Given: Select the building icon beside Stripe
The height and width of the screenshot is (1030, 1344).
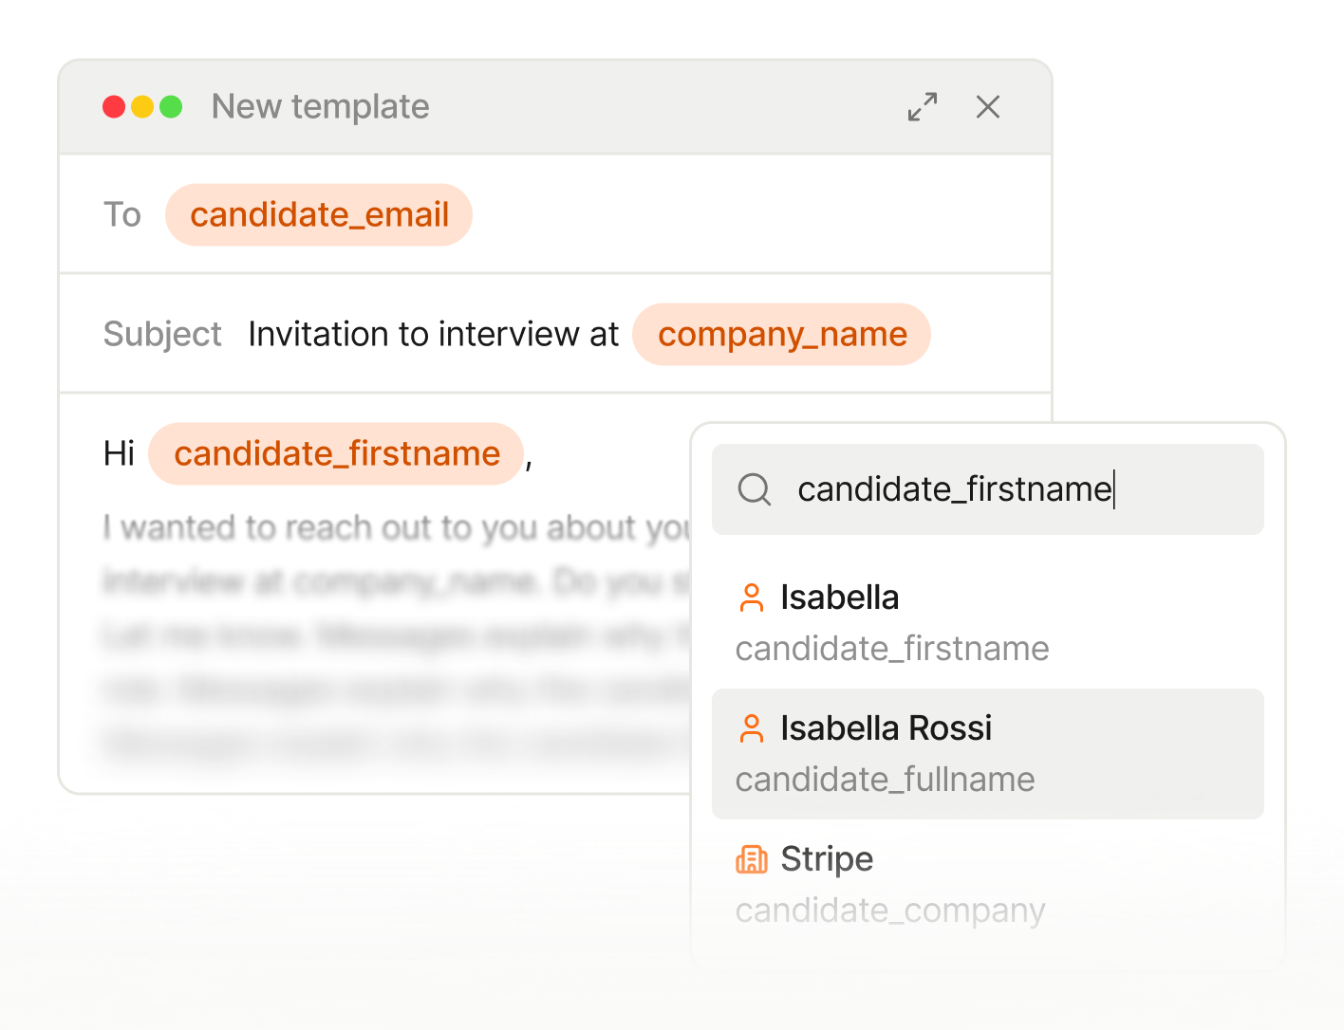Looking at the screenshot, I should click(753, 859).
